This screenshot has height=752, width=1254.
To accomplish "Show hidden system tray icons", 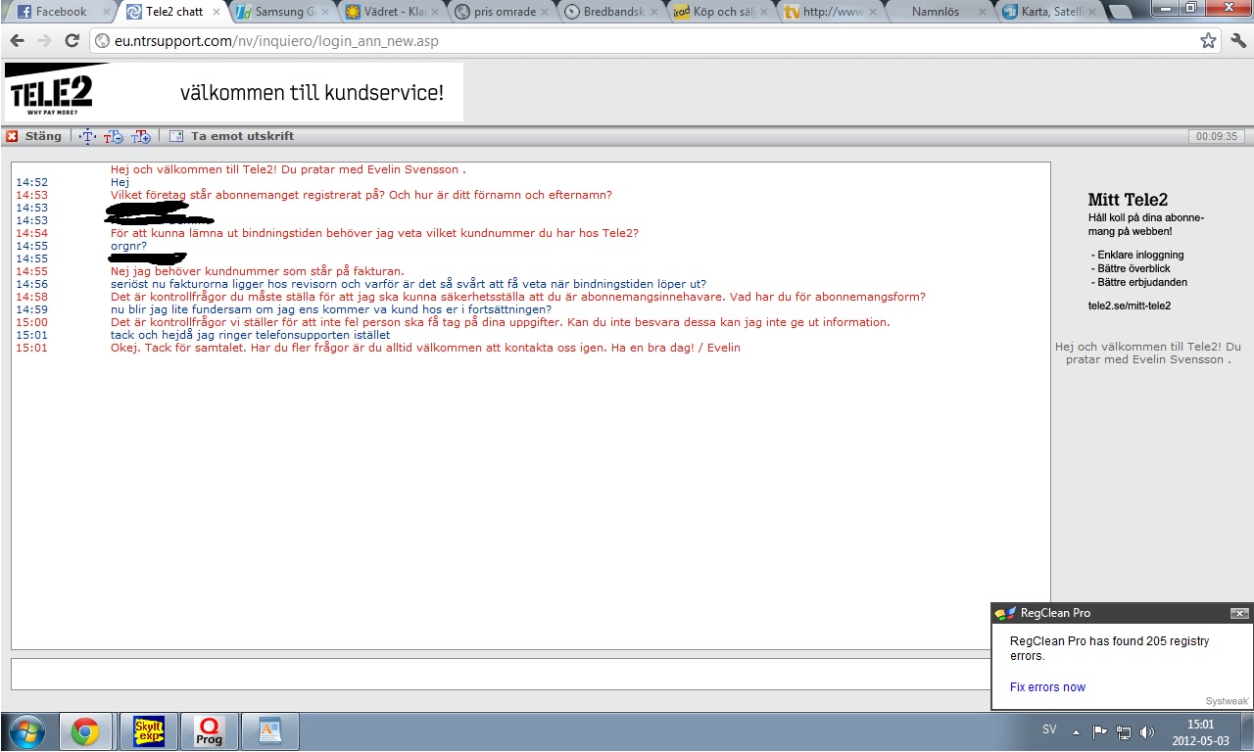I will pyautogui.click(x=1076, y=731).
